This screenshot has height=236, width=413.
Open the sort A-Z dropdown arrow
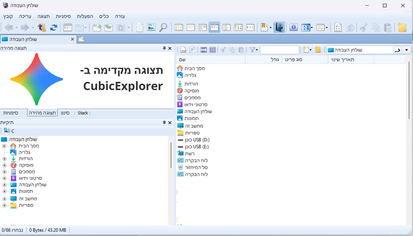[312, 27]
